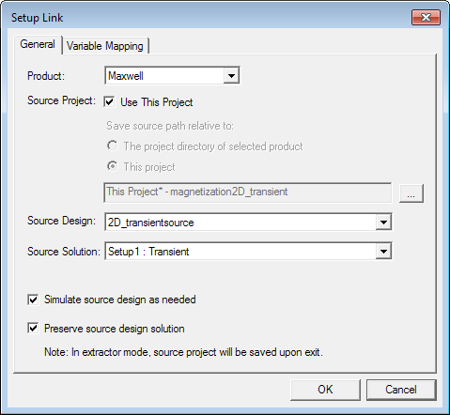This screenshot has width=450, height=415.
Task: Switch to the Variable Mapping tab
Action: coord(105,46)
